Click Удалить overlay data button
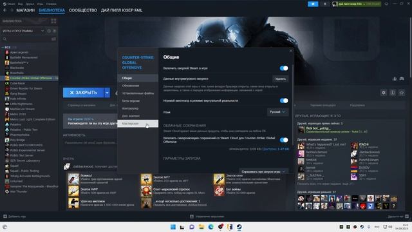412x232 pixels. point(281,79)
